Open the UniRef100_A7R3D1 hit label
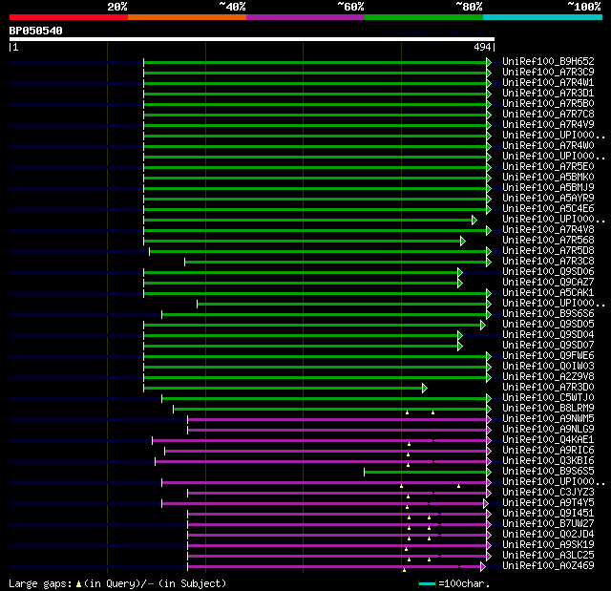Screen dimensions: 611x591 click(x=548, y=94)
